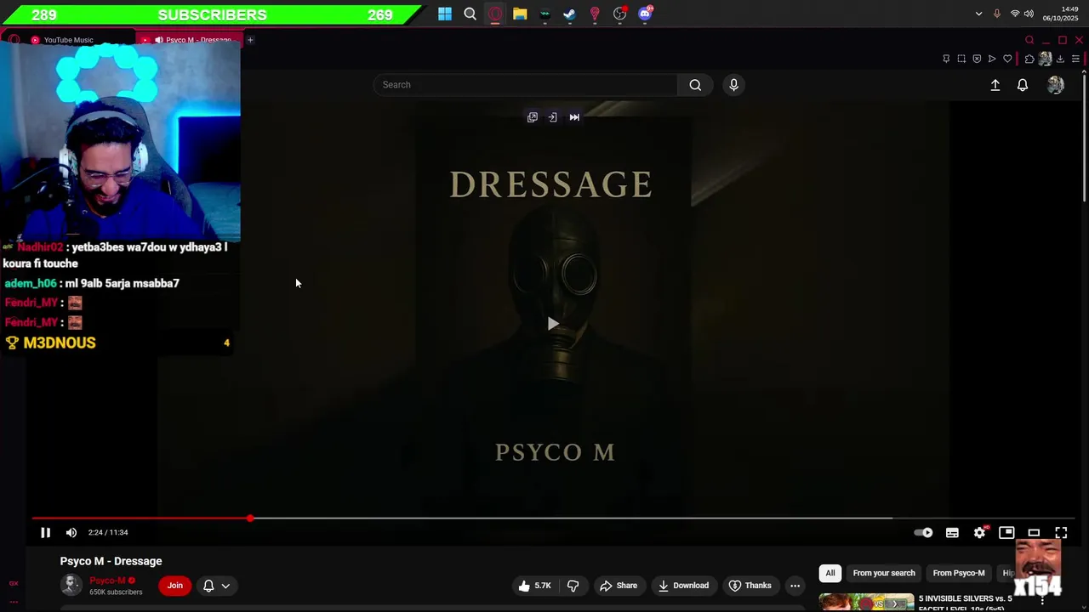Screen dimensions: 1089x612
Task: Pause the video with the player pause button
Action: (46, 532)
